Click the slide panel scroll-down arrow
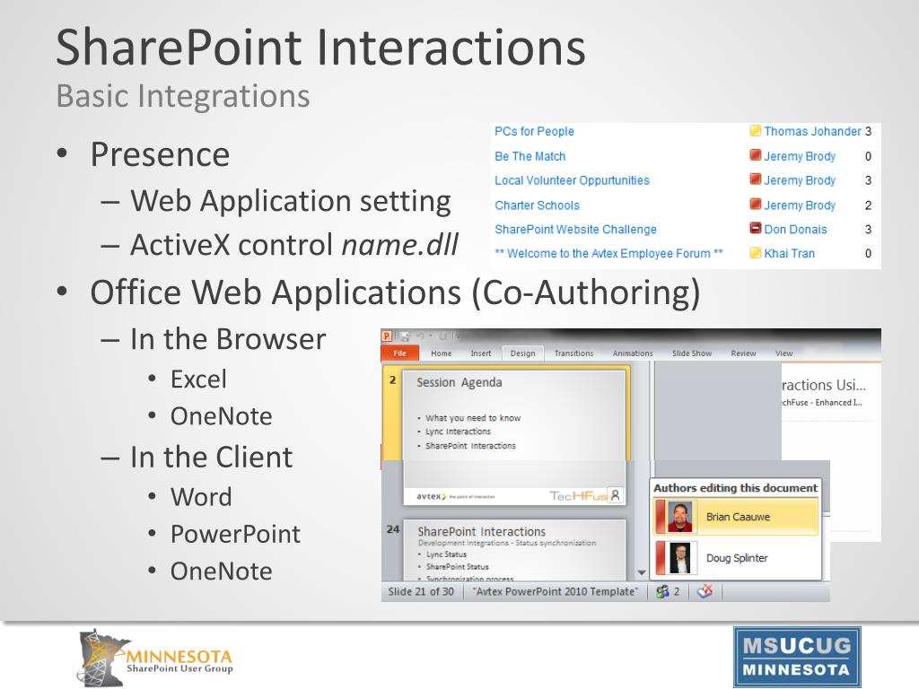Viewport: 919px width, 689px height. coord(641,572)
